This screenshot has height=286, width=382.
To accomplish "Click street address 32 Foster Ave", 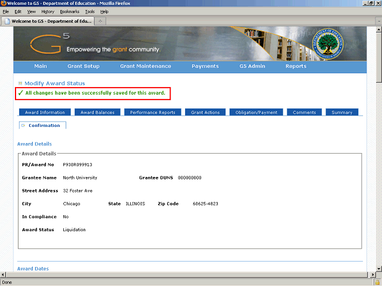I will click(78, 191).
